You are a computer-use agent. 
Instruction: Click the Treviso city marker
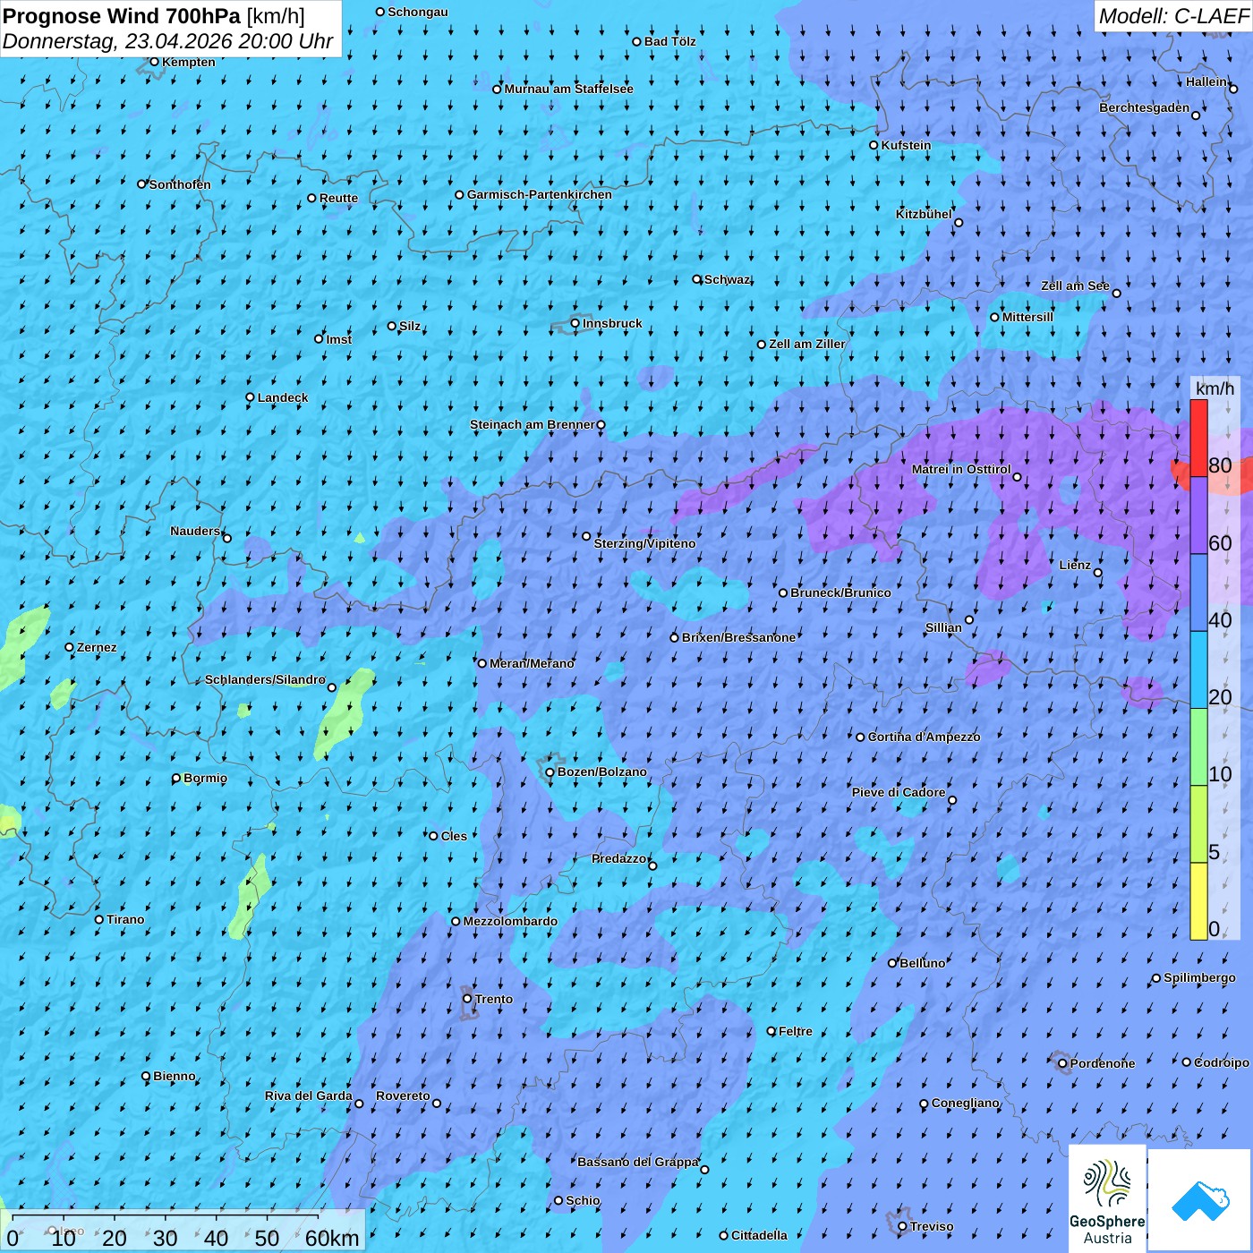[x=902, y=1226]
